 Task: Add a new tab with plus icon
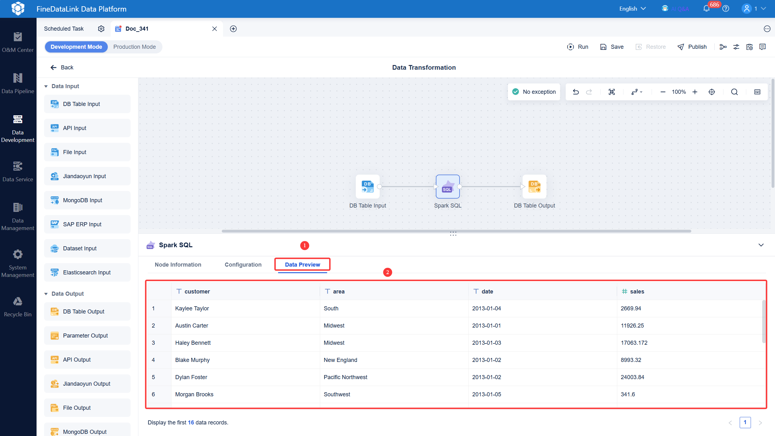233,29
